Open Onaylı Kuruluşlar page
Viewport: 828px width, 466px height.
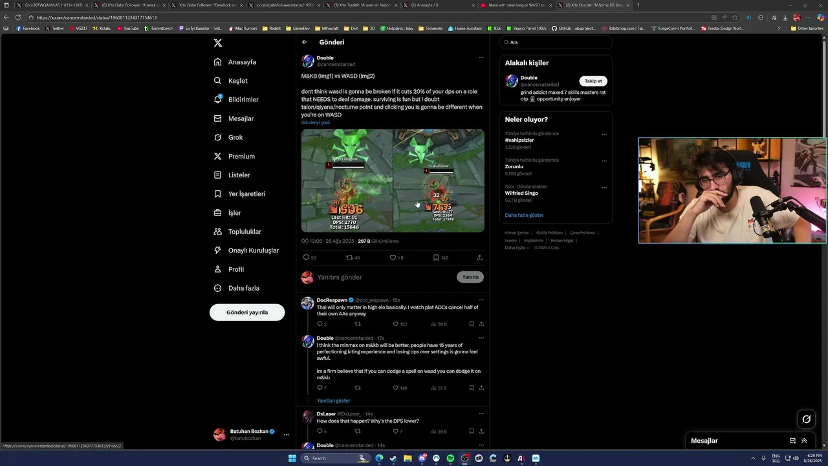[246, 250]
